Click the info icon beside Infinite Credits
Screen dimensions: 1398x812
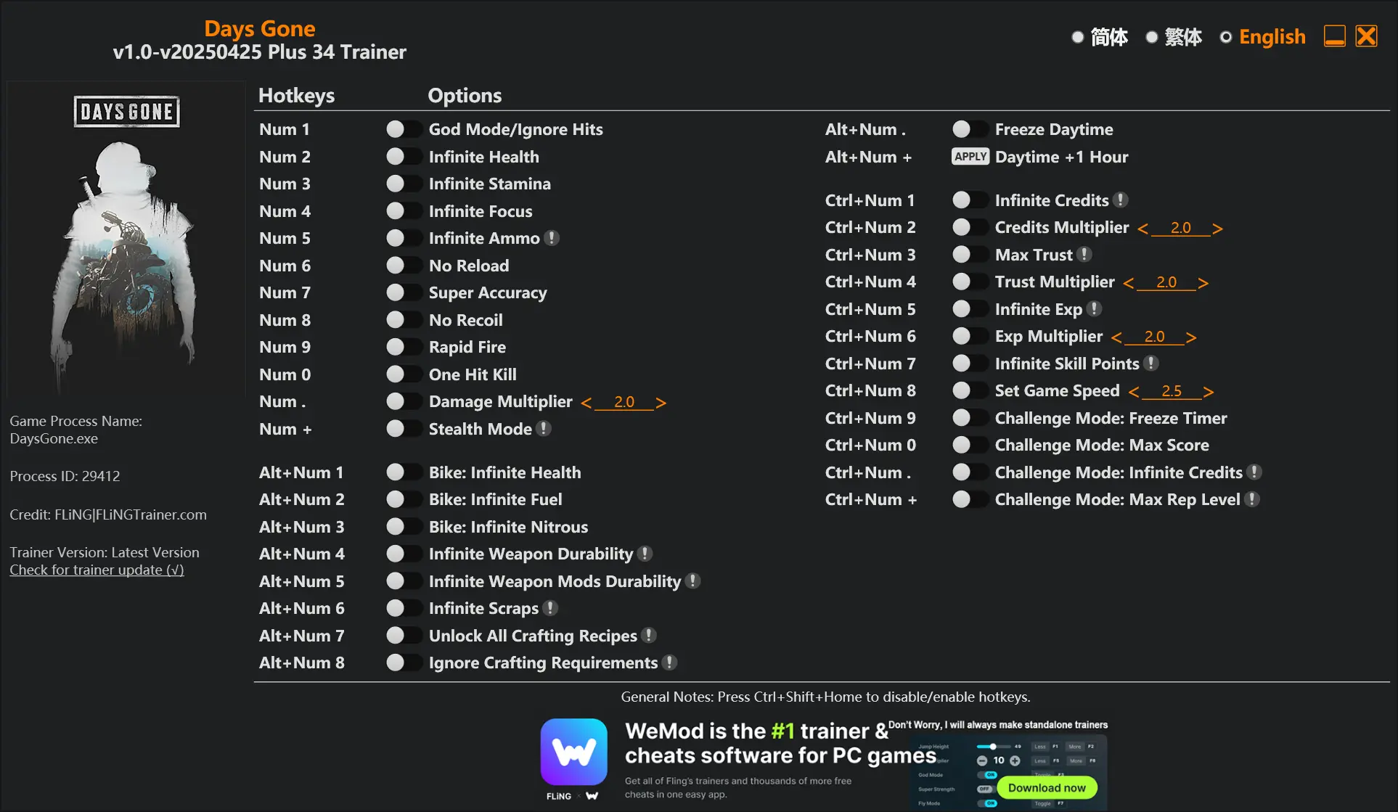[1121, 200]
